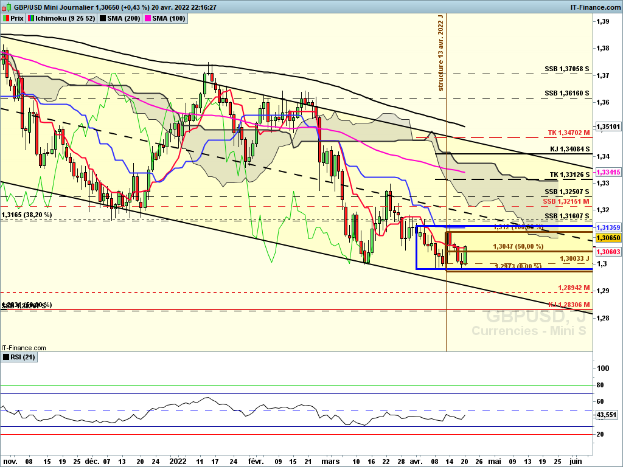The image size is (623, 467).
Task: Click the blue 1,31359 price axis label
Action: pyautogui.click(x=607, y=227)
